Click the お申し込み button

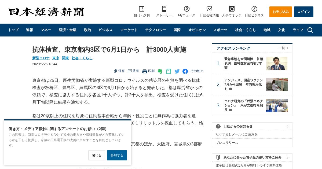(x=281, y=12)
